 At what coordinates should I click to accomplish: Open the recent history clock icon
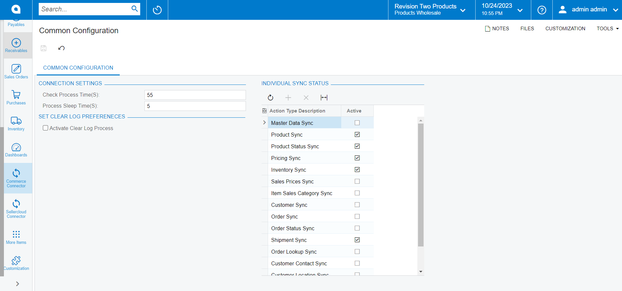point(157,10)
